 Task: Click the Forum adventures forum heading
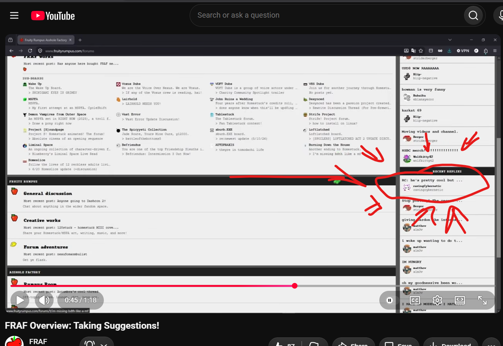click(46, 247)
